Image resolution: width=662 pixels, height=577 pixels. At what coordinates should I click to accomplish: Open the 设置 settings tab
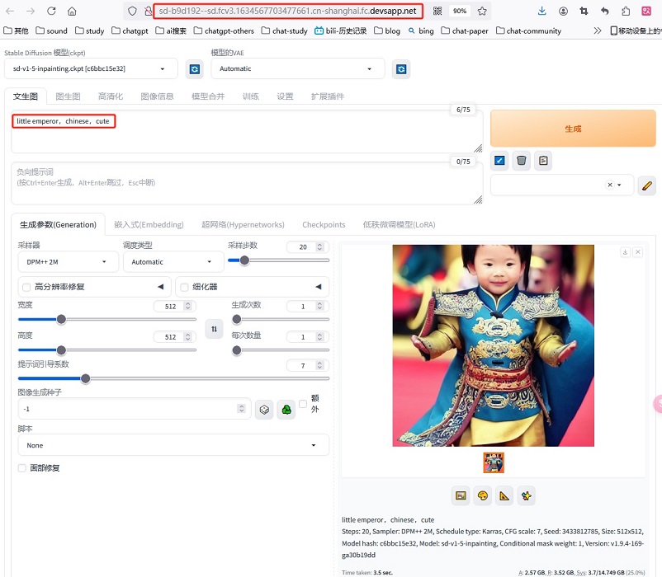click(x=285, y=96)
